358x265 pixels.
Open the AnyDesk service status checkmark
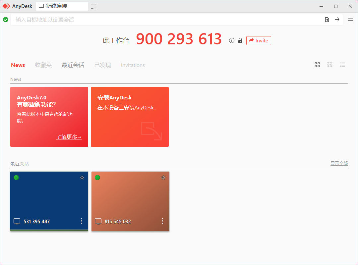click(x=6, y=20)
